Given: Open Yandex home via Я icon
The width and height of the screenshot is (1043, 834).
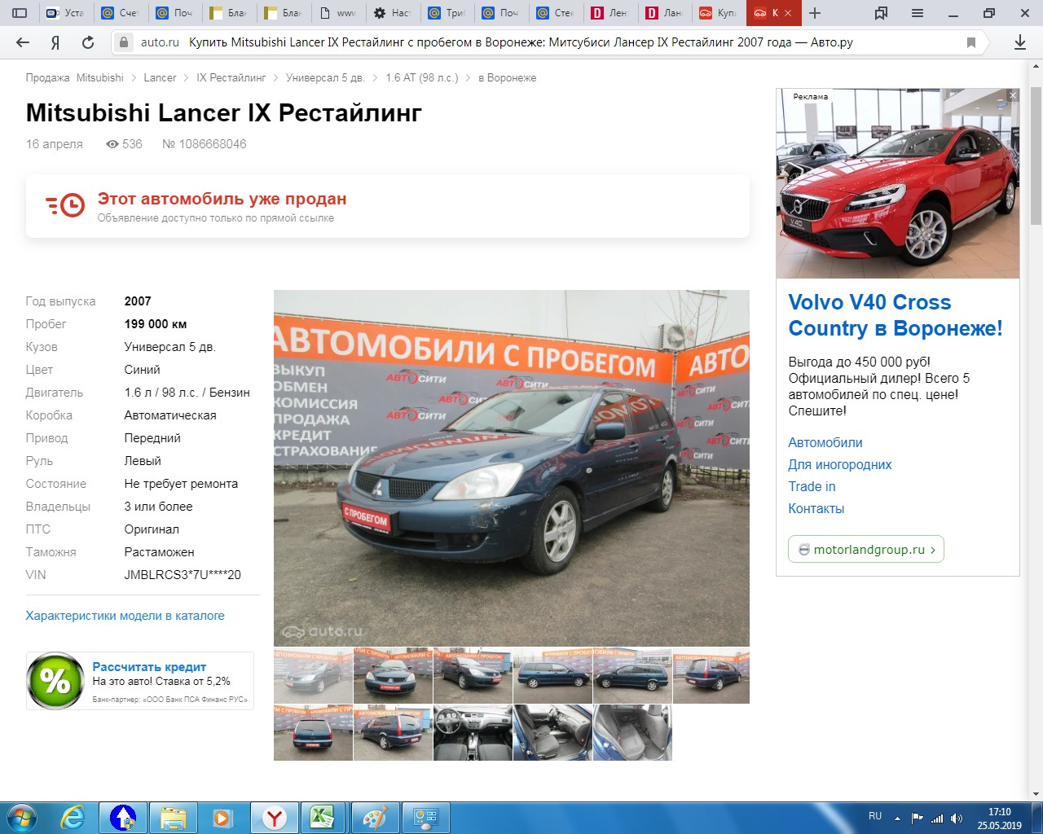Looking at the screenshot, I should [55, 42].
